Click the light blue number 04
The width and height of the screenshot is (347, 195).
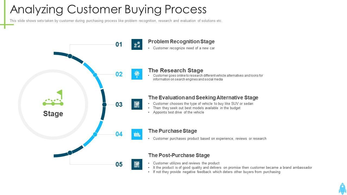point(119,134)
